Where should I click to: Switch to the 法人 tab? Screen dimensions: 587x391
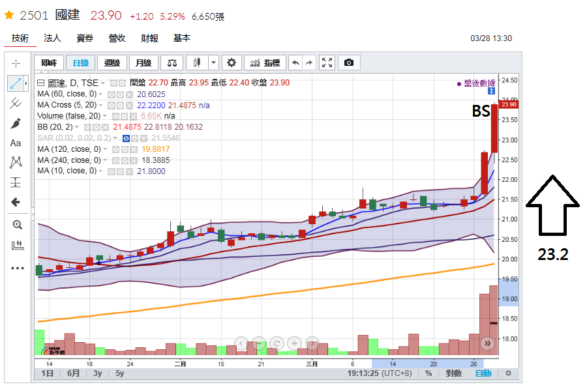tap(52, 38)
